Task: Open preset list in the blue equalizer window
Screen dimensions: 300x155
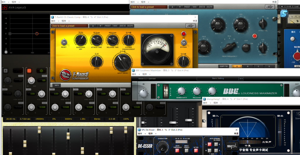Action: pos(149,7)
